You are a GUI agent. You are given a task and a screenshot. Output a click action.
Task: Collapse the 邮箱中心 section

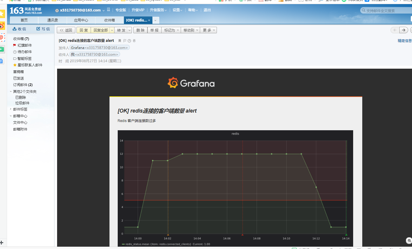(x=11, y=116)
